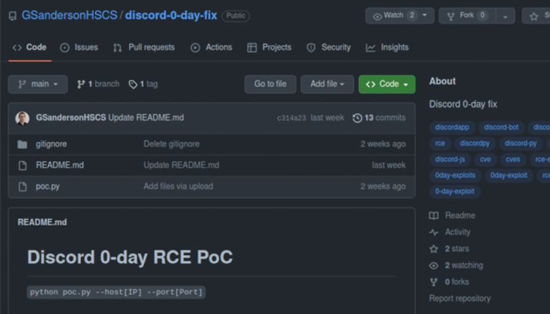
Task: Open the README.md file in list
Action: pyautogui.click(x=60, y=165)
